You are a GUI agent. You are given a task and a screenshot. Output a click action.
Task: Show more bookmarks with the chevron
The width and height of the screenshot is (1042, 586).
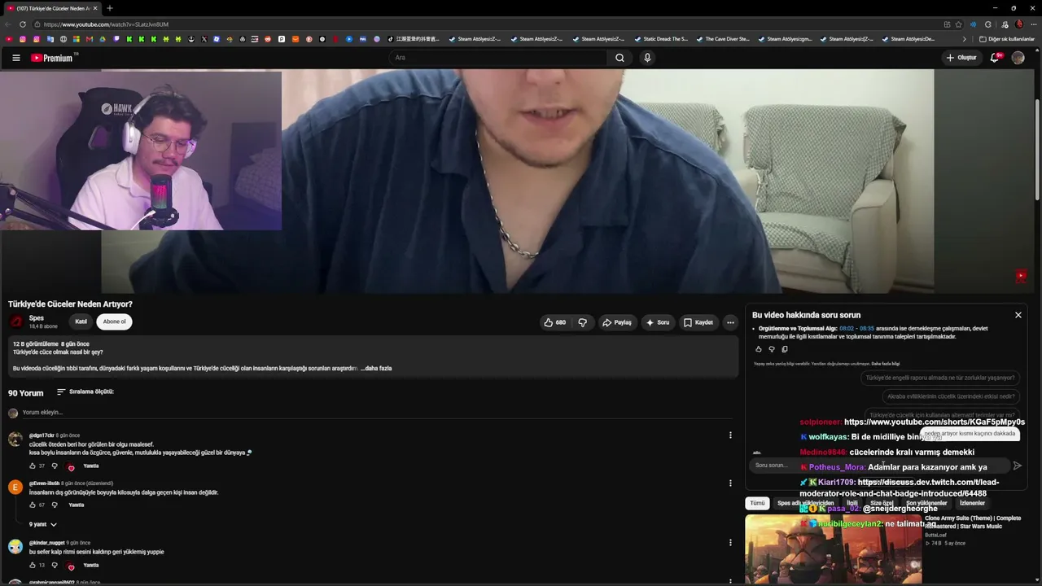pyautogui.click(x=965, y=39)
